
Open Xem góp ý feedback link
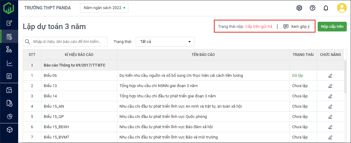click(x=296, y=27)
